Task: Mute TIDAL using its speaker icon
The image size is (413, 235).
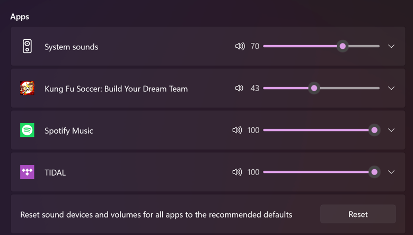Action: click(x=237, y=172)
